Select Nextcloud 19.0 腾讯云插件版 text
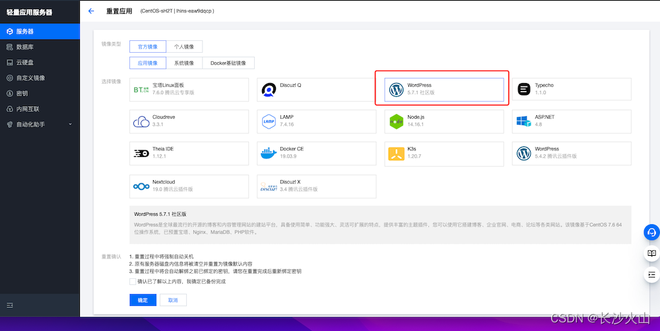The height and width of the screenshot is (331, 660). (x=172, y=185)
